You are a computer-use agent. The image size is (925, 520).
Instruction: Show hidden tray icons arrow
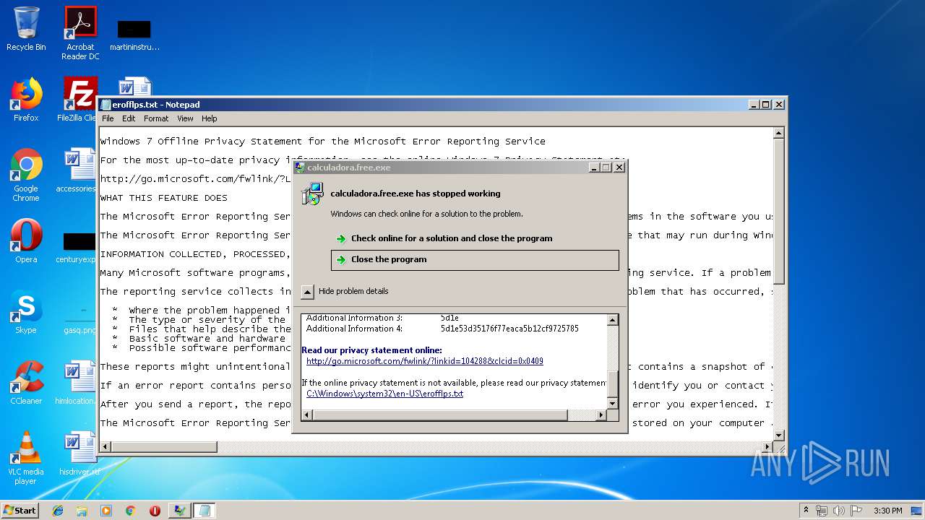point(806,511)
